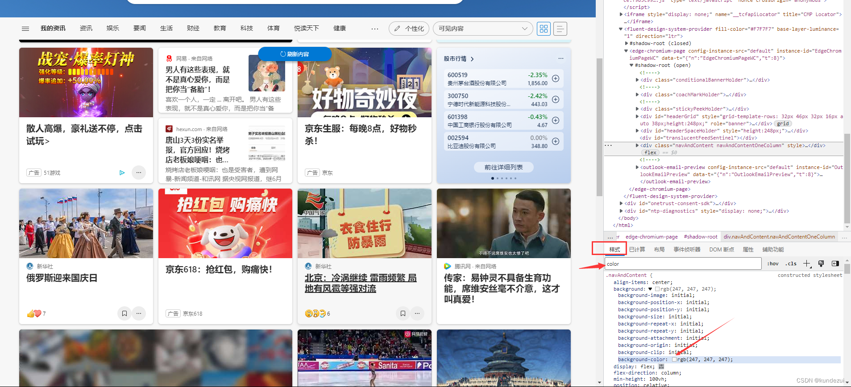Open more options in 股市行情 card
The height and width of the screenshot is (387, 851).
tap(561, 58)
